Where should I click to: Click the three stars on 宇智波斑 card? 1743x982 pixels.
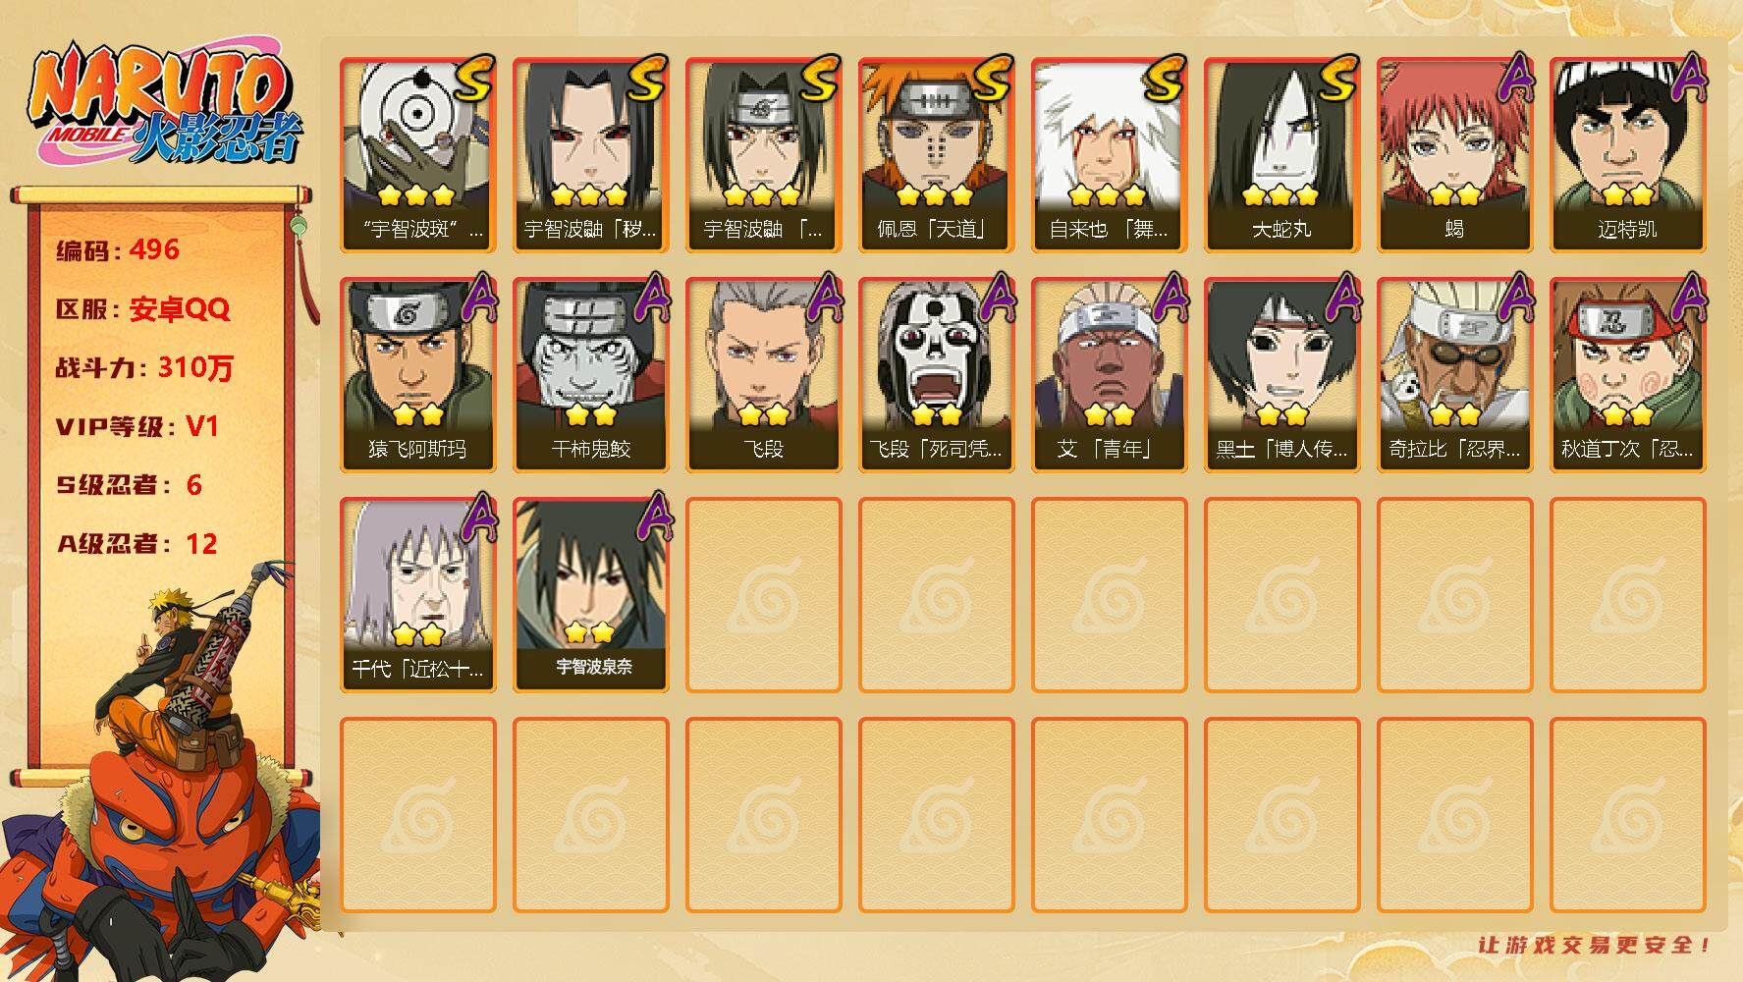pos(416,194)
